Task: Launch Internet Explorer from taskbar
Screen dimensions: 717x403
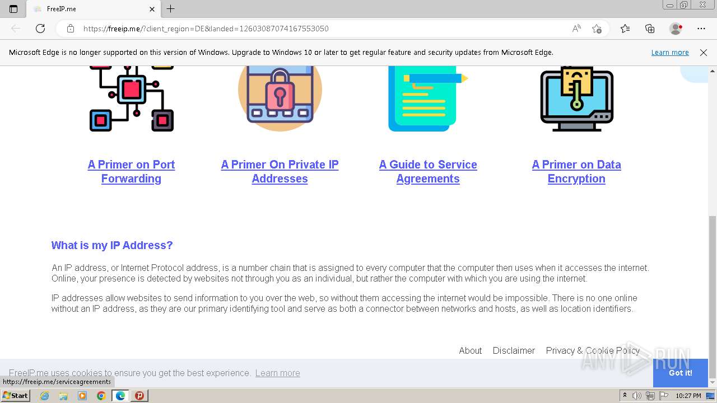Action: point(44,395)
